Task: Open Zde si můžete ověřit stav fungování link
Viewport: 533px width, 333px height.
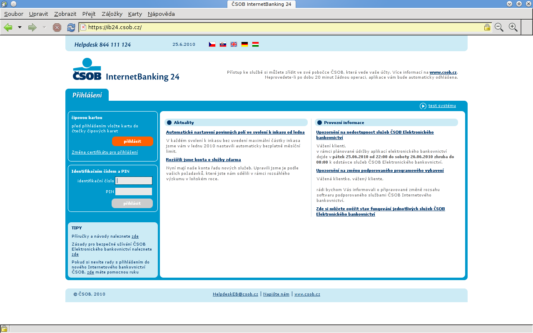Action: (381, 211)
